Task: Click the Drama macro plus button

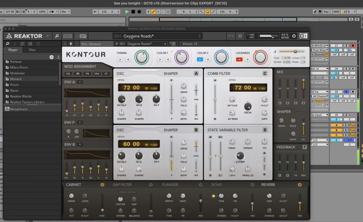Action: click(x=128, y=59)
